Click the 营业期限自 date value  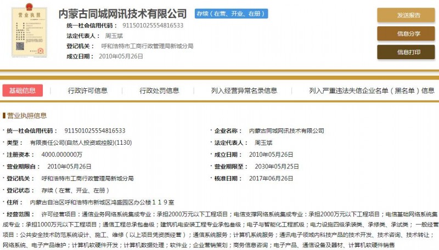coord(69,166)
